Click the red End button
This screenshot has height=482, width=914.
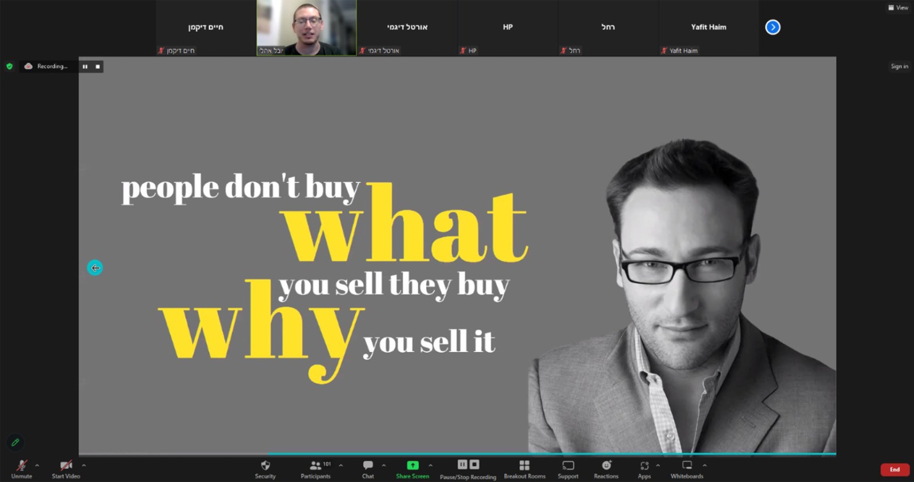click(895, 469)
